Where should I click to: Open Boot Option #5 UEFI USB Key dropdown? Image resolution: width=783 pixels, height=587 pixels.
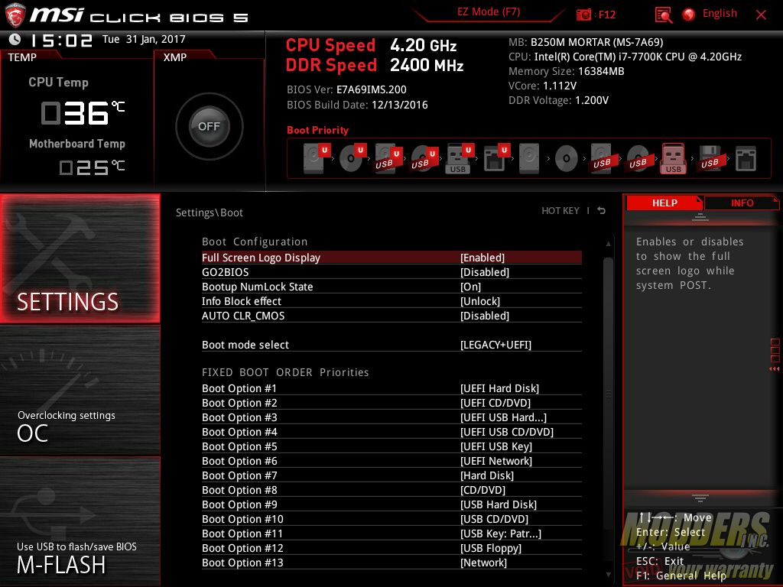coord(495,446)
